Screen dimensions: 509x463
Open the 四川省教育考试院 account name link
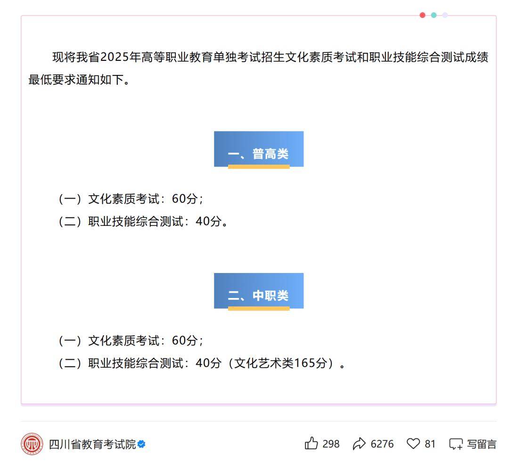pos(92,444)
